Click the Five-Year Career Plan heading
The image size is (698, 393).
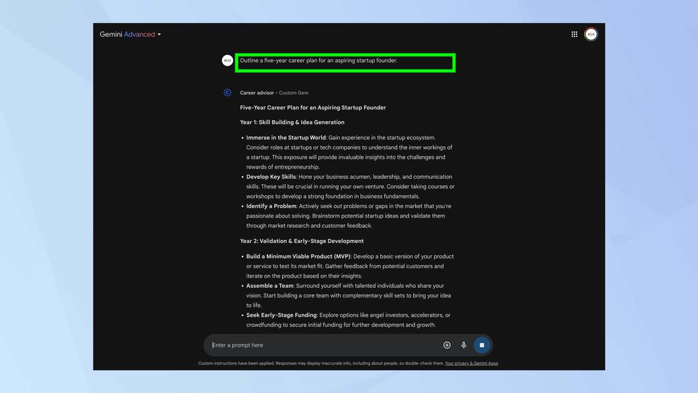point(312,107)
